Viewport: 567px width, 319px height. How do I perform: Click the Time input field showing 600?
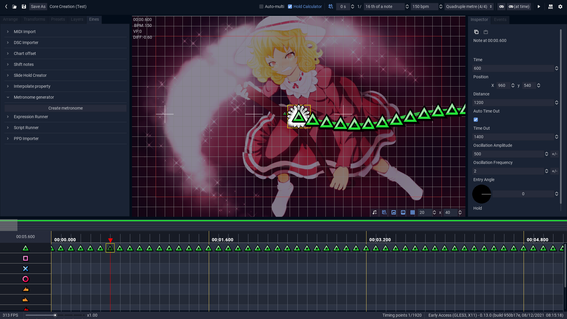tap(513, 68)
